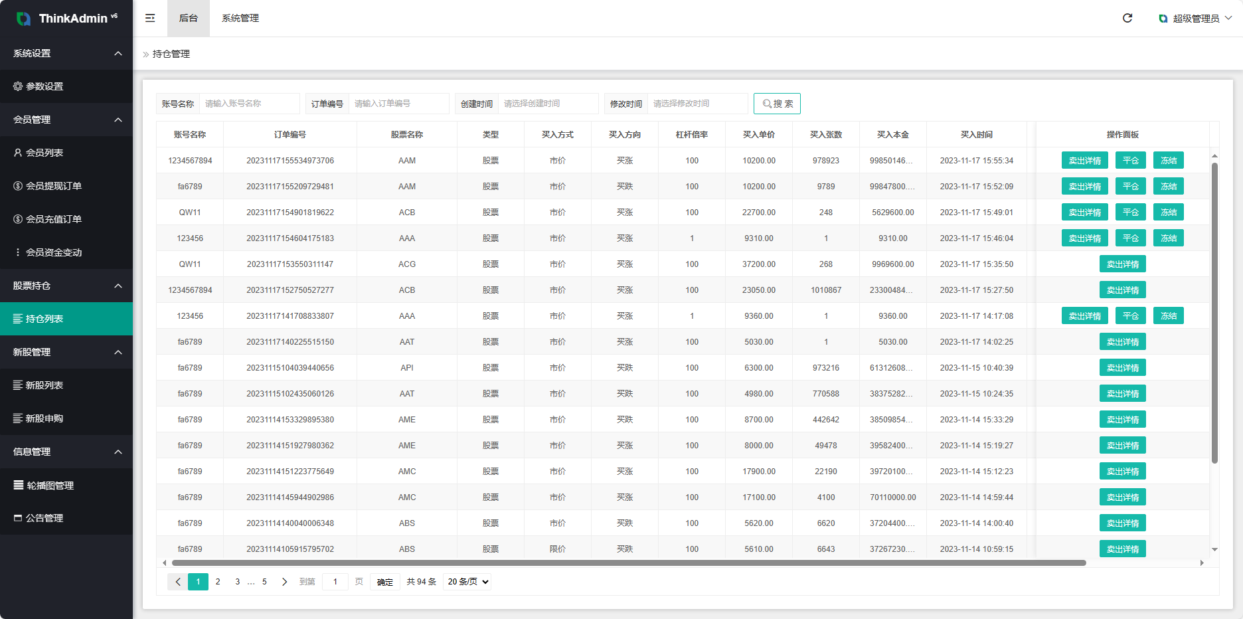Click 冻结 for order 20231117155534973706
The image size is (1243, 619).
[x=1169, y=161]
